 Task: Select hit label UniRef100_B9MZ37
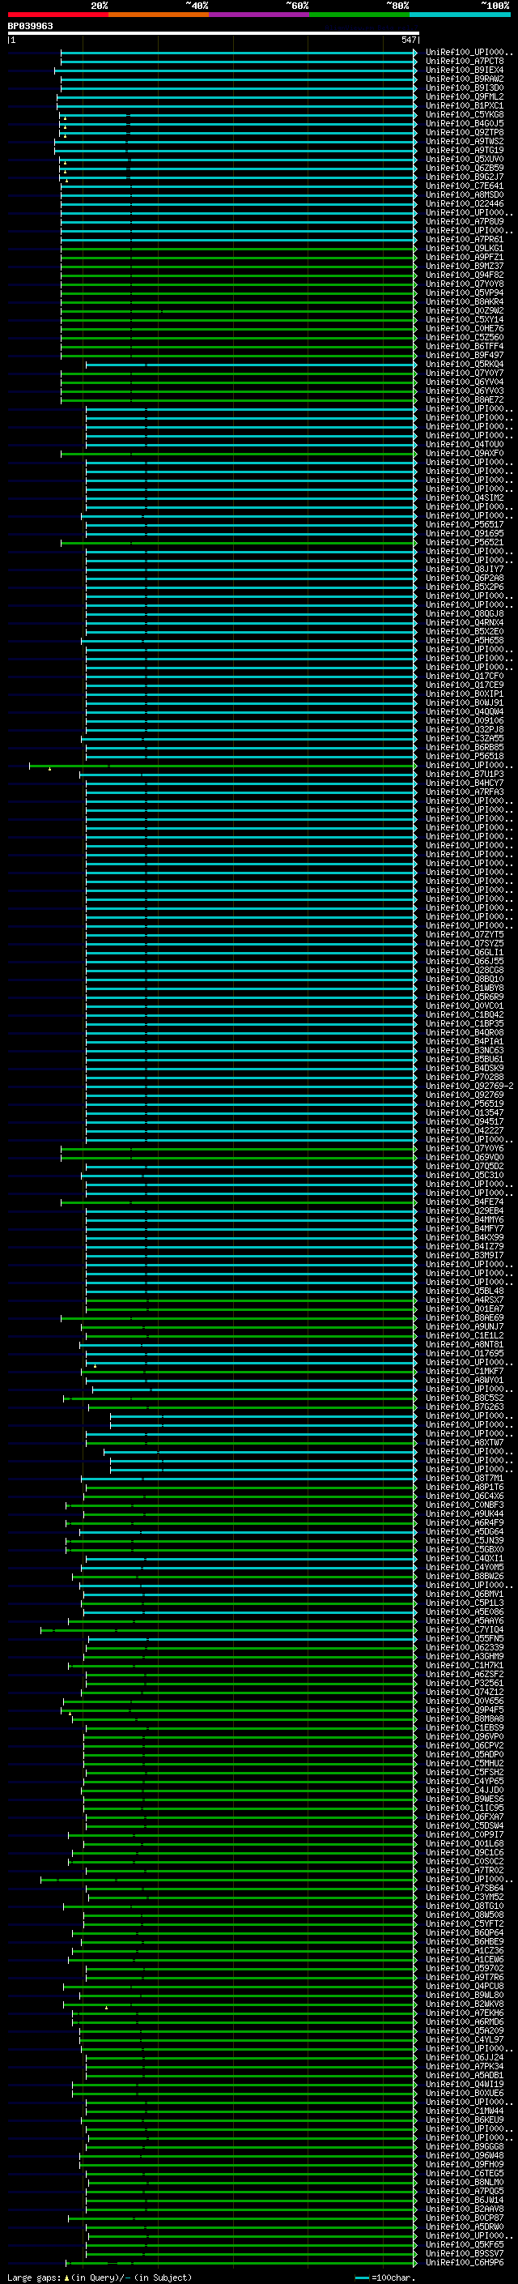[x=465, y=266]
